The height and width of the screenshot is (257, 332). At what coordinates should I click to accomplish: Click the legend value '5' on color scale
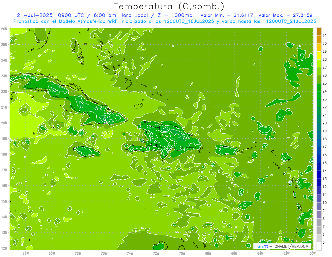[323, 243]
